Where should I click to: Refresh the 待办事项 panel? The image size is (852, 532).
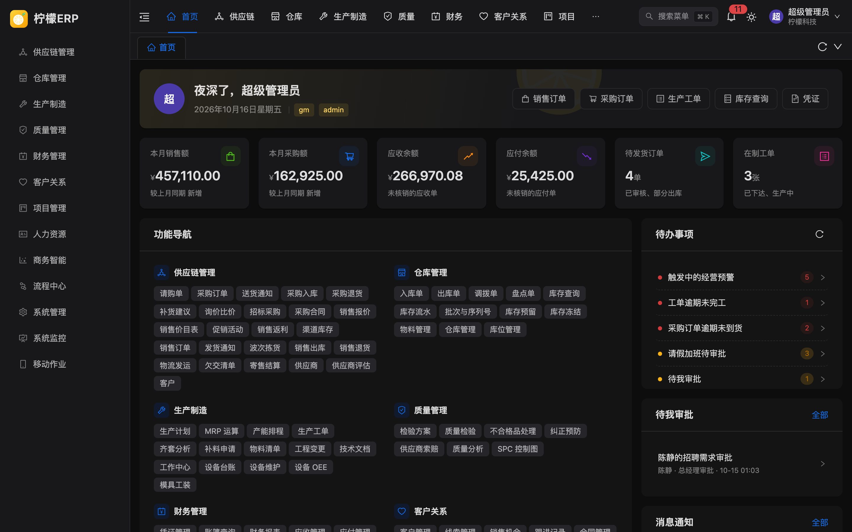(x=819, y=234)
